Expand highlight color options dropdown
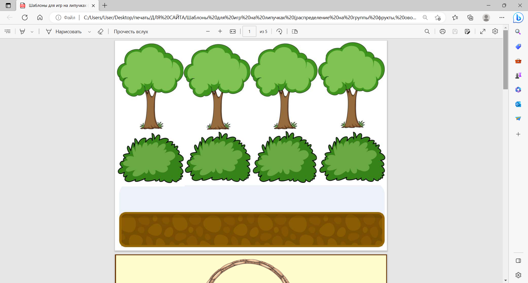528x283 pixels. (32, 32)
